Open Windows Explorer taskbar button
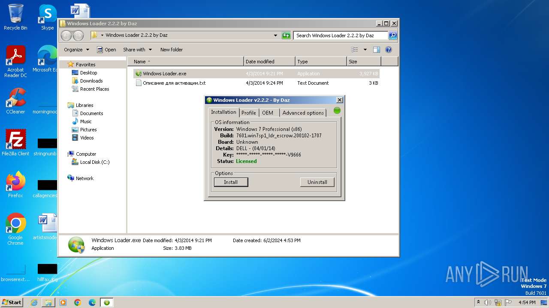 click(x=48, y=302)
